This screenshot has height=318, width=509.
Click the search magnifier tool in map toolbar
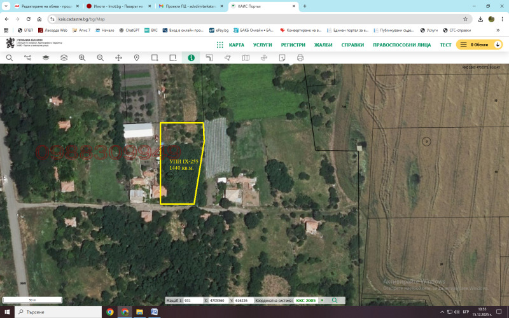click(x=9, y=57)
